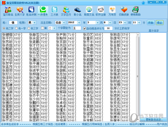
Task: Expand the character position dropdown showing 二
Action: coord(54,28)
